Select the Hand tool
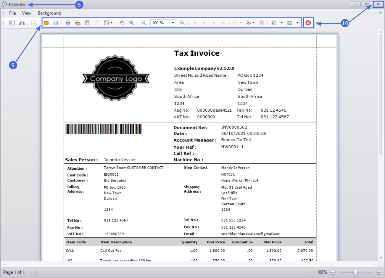 click(122, 23)
